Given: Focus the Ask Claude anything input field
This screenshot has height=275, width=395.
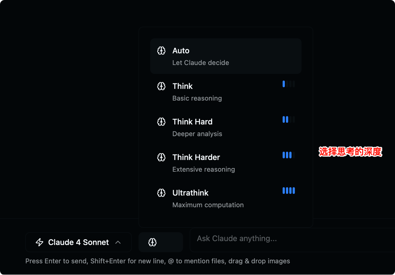Looking at the screenshot, I should pos(290,239).
